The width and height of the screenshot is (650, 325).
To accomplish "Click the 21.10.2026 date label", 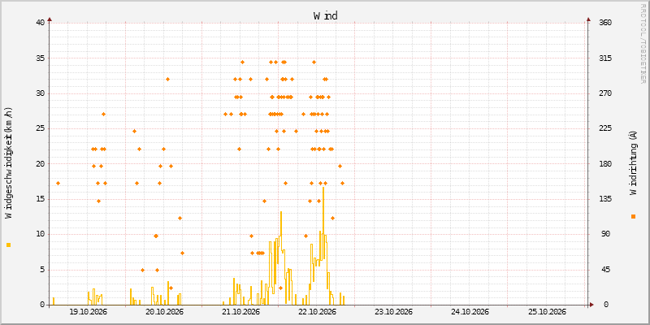I will tap(240, 312).
